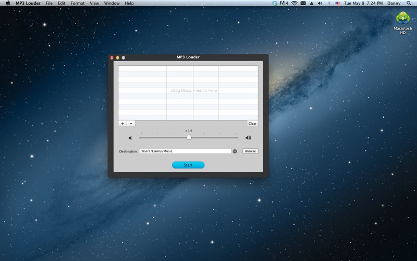Open Spotlight search magnifier
Viewport: 417px width, 261px height.
coord(409,3)
